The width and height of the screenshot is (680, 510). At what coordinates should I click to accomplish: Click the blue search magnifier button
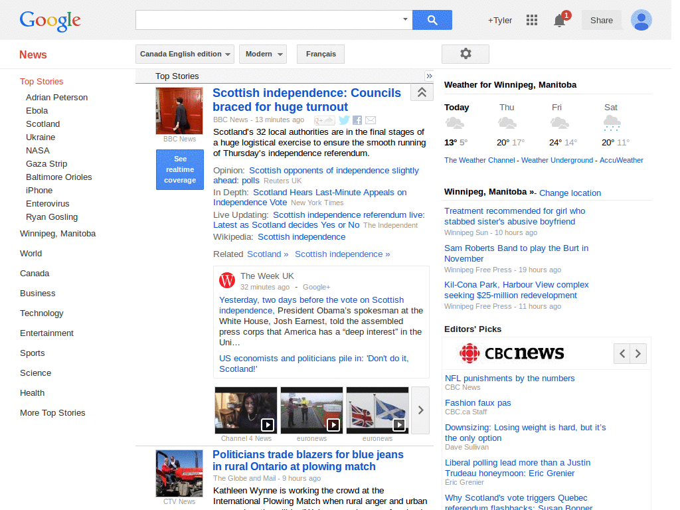tap(432, 20)
